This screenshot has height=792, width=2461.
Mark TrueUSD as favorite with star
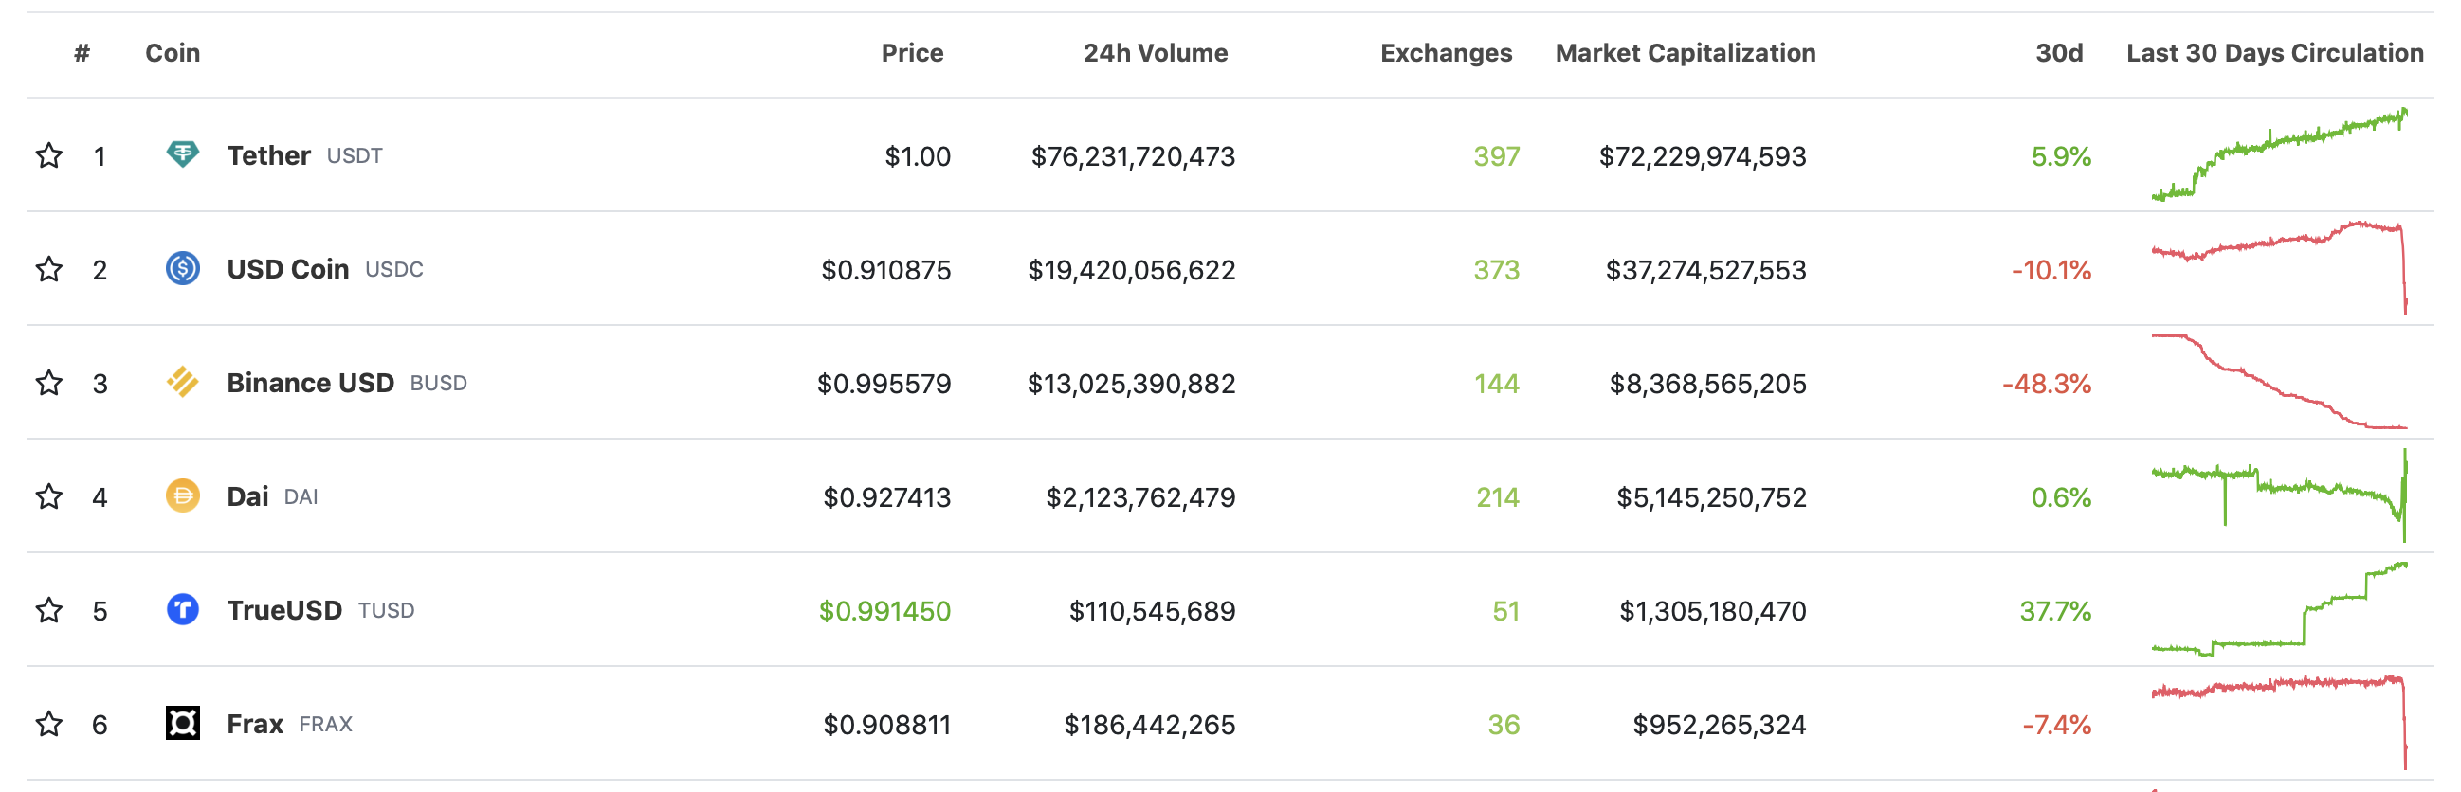click(49, 610)
